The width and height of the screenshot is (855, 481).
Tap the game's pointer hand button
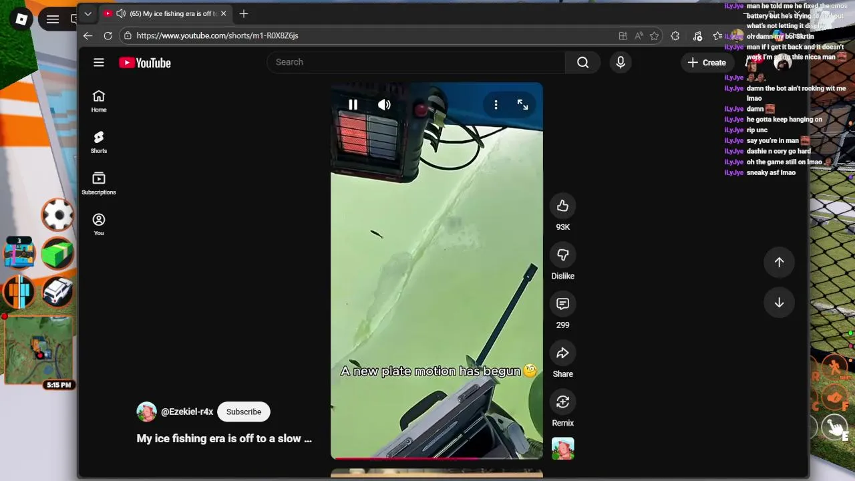(834, 426)
